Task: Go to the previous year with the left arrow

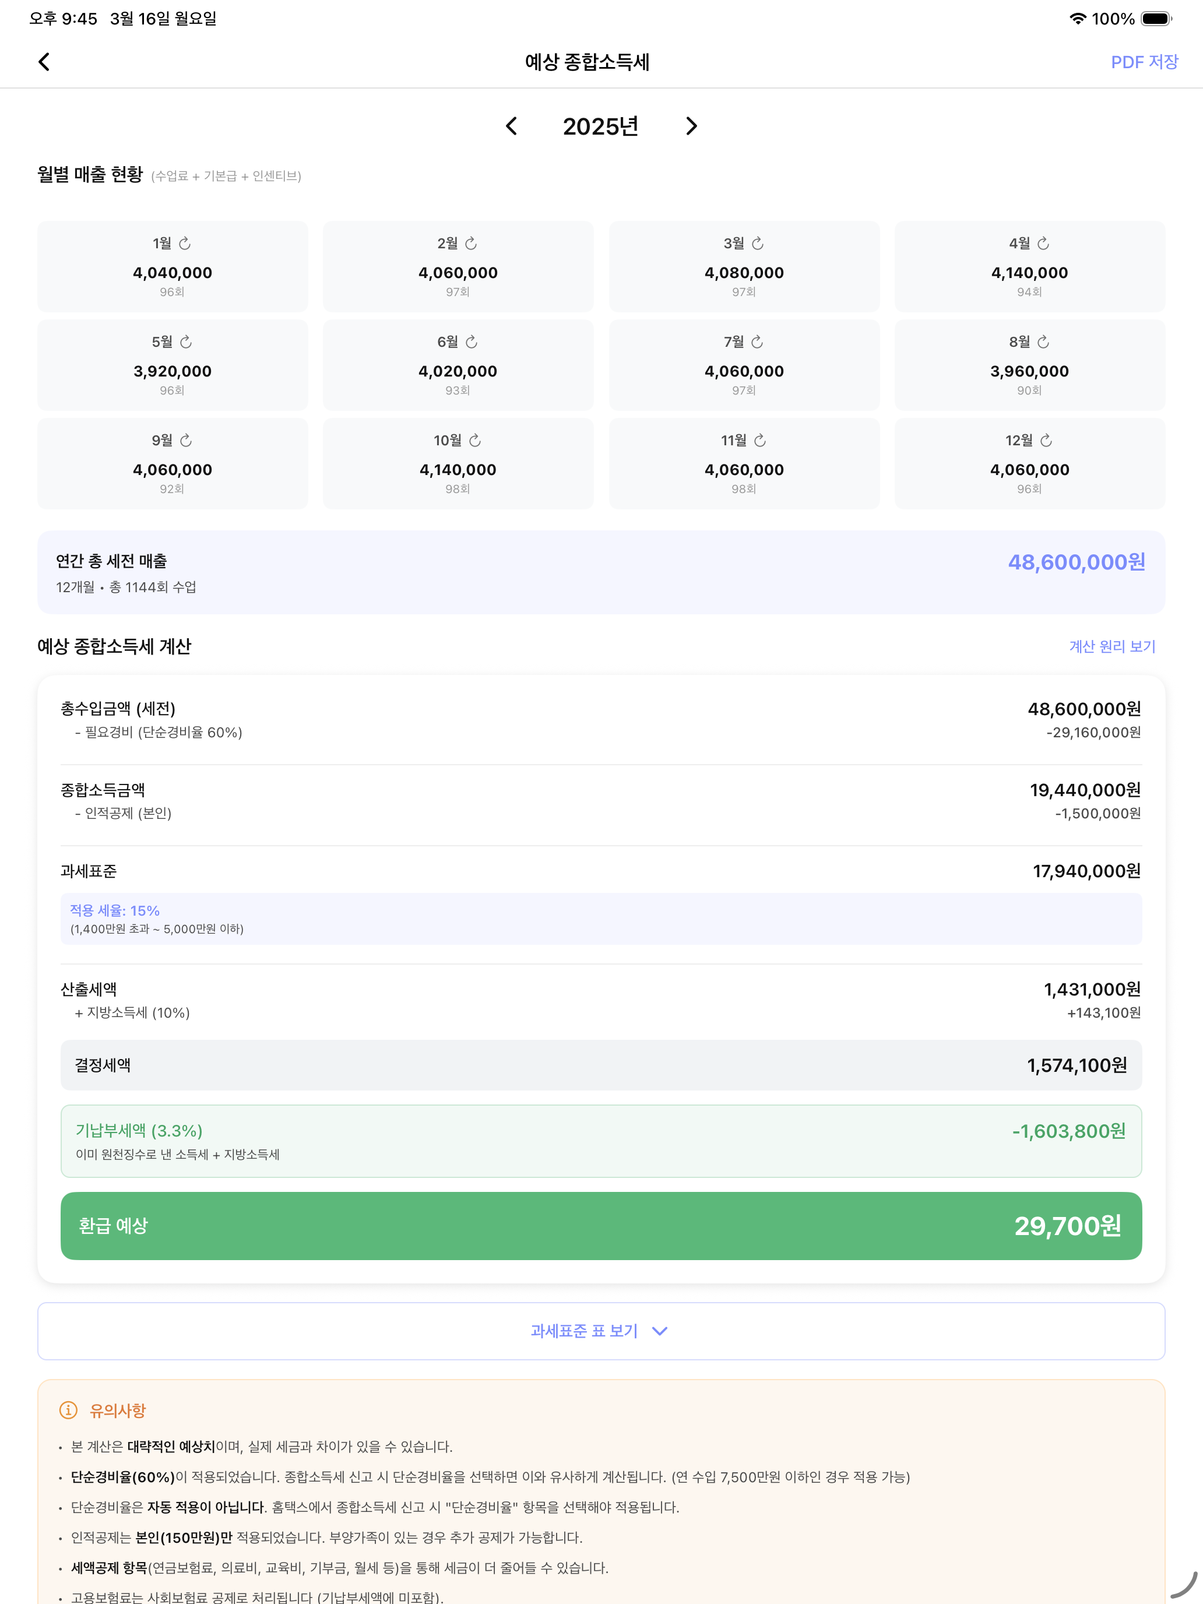Action: (x=511, y=126)
